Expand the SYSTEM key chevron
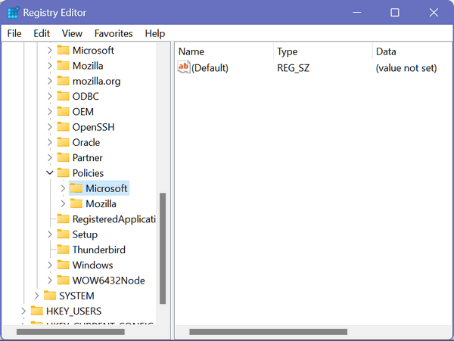454x341 pixels. tap(36, 296)
